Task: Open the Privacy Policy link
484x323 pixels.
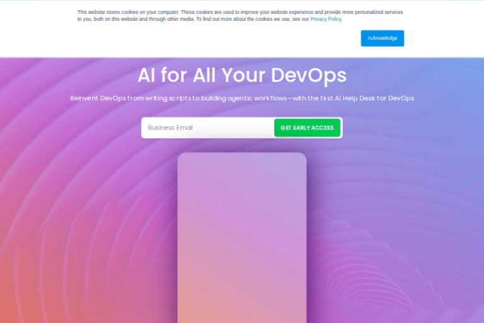Action: (325, 20)
